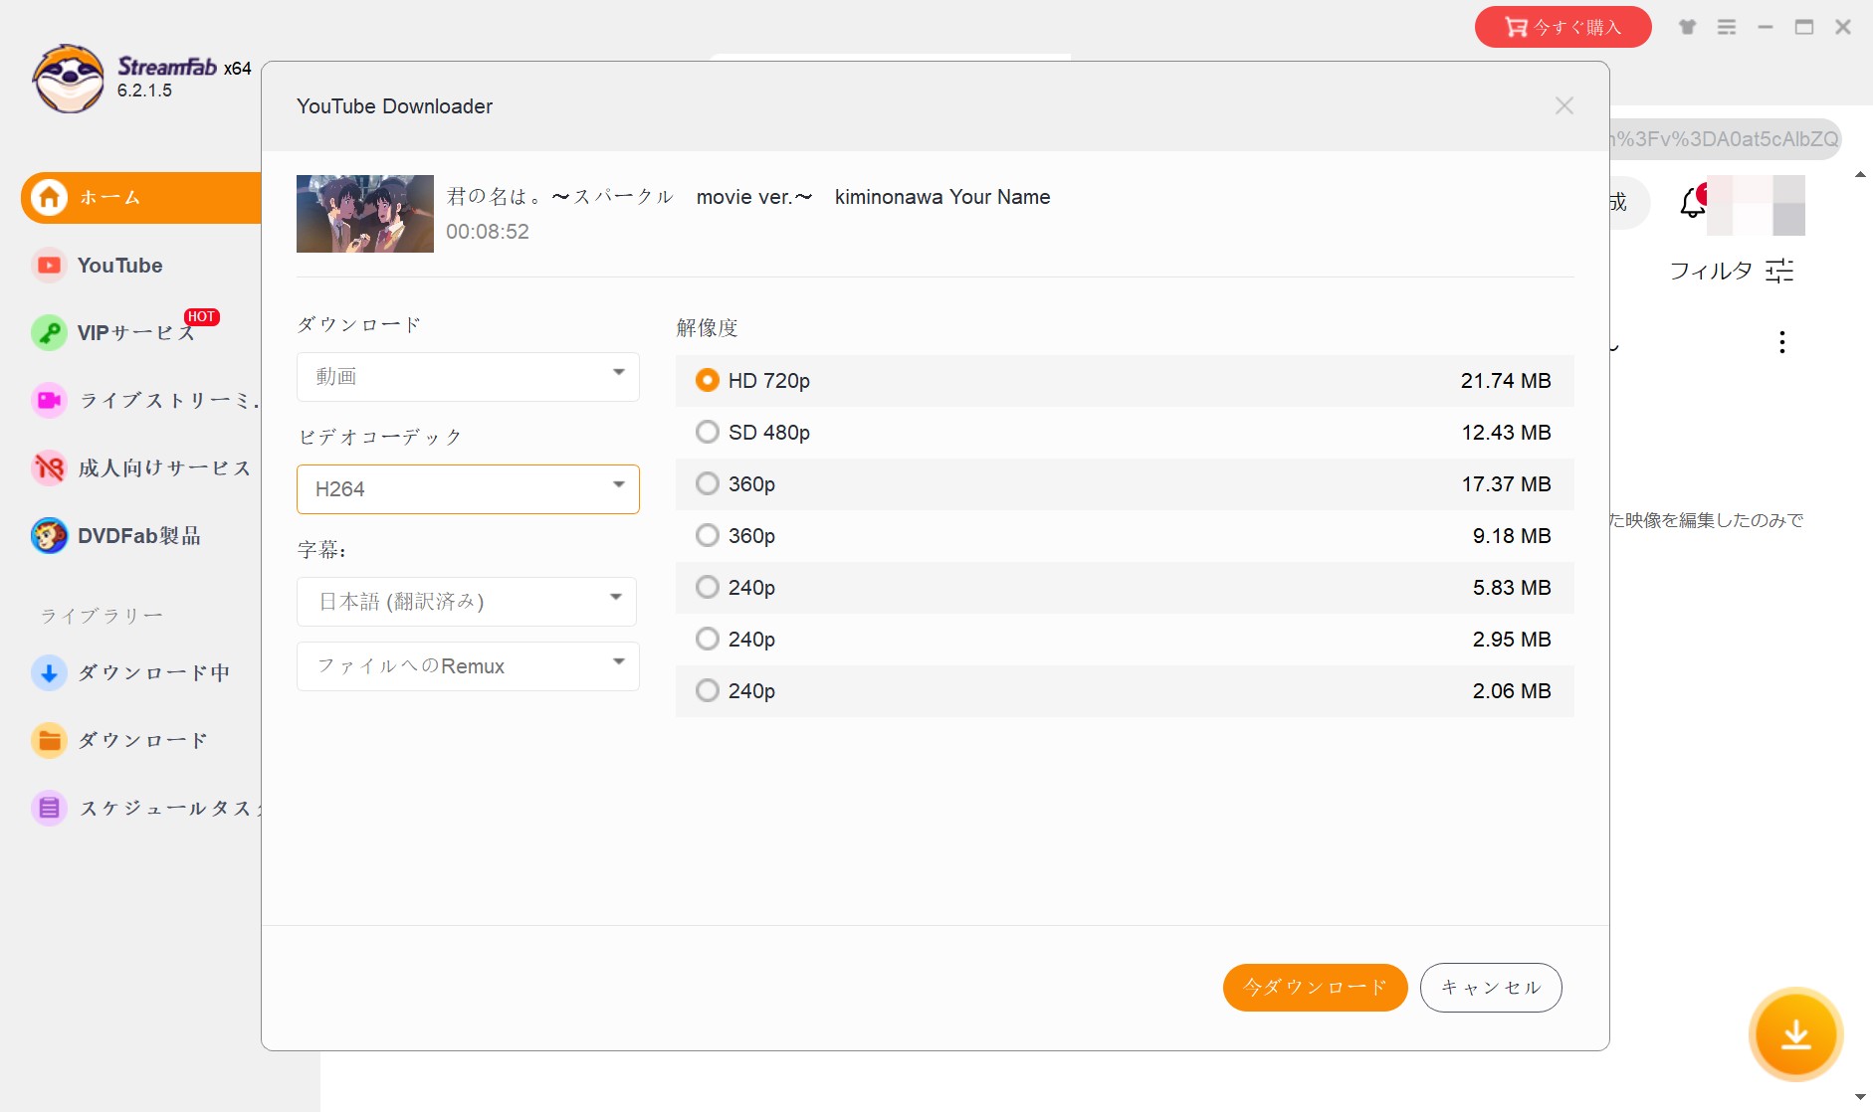Open the hamburger menu in title bar

(1727, 27)
